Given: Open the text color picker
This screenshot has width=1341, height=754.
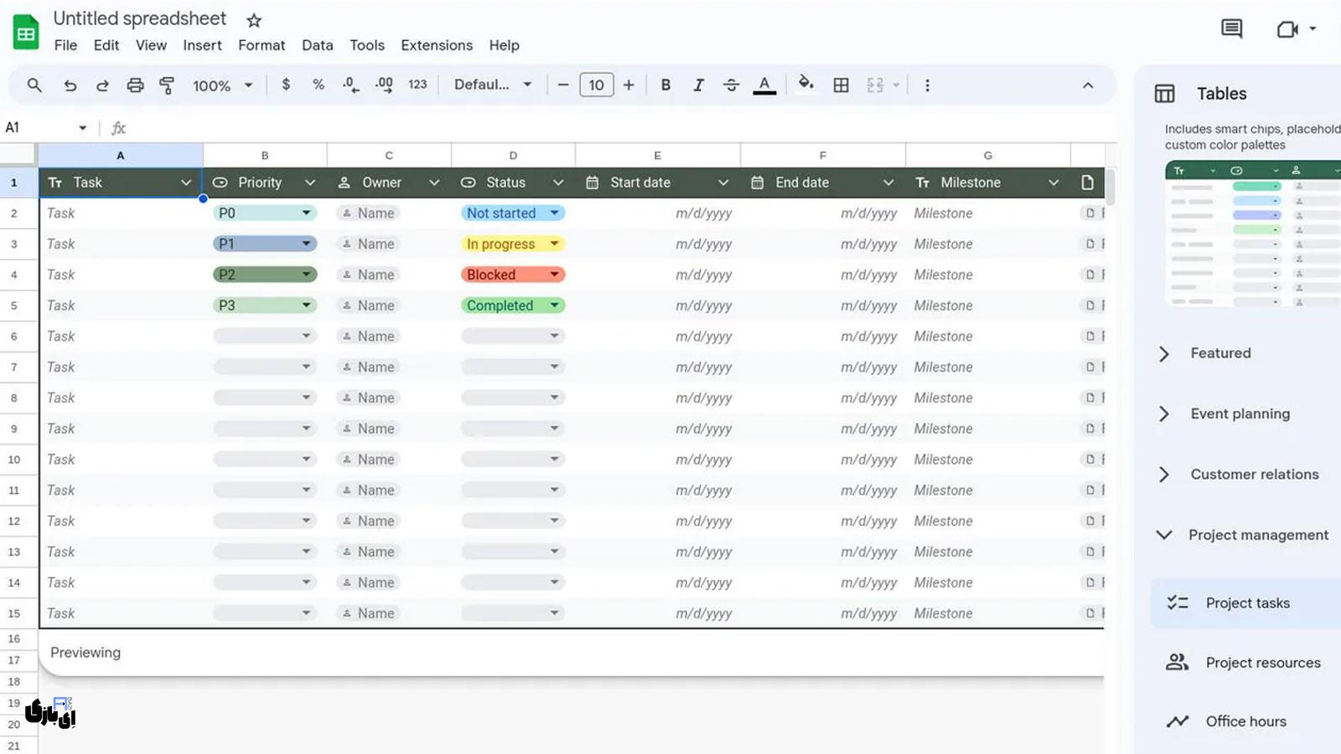Looking at the screenshot, I should coord(764,85).
